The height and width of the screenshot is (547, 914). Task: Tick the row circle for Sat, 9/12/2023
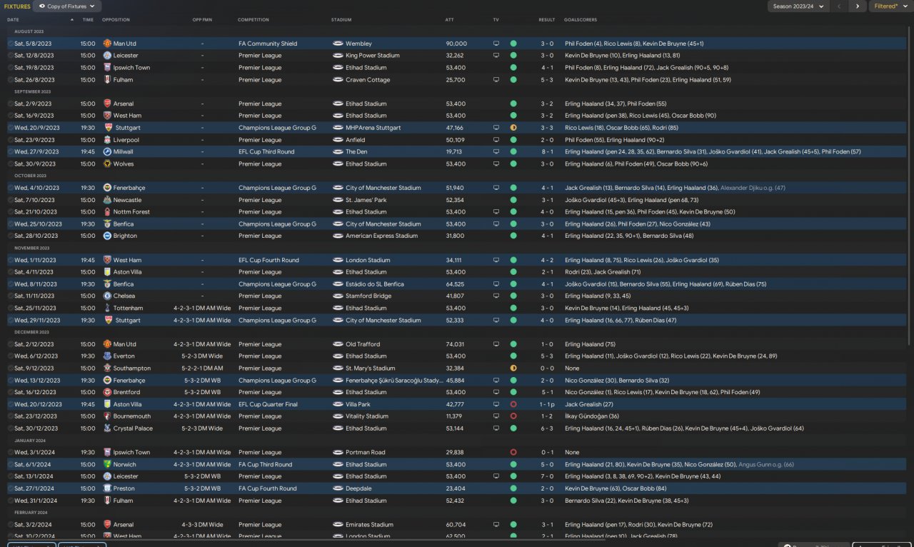coord(10,368)
